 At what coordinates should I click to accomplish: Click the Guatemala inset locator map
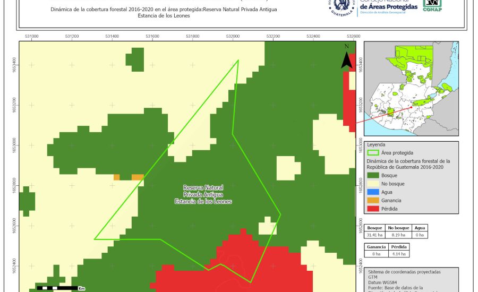click(409, 89)
